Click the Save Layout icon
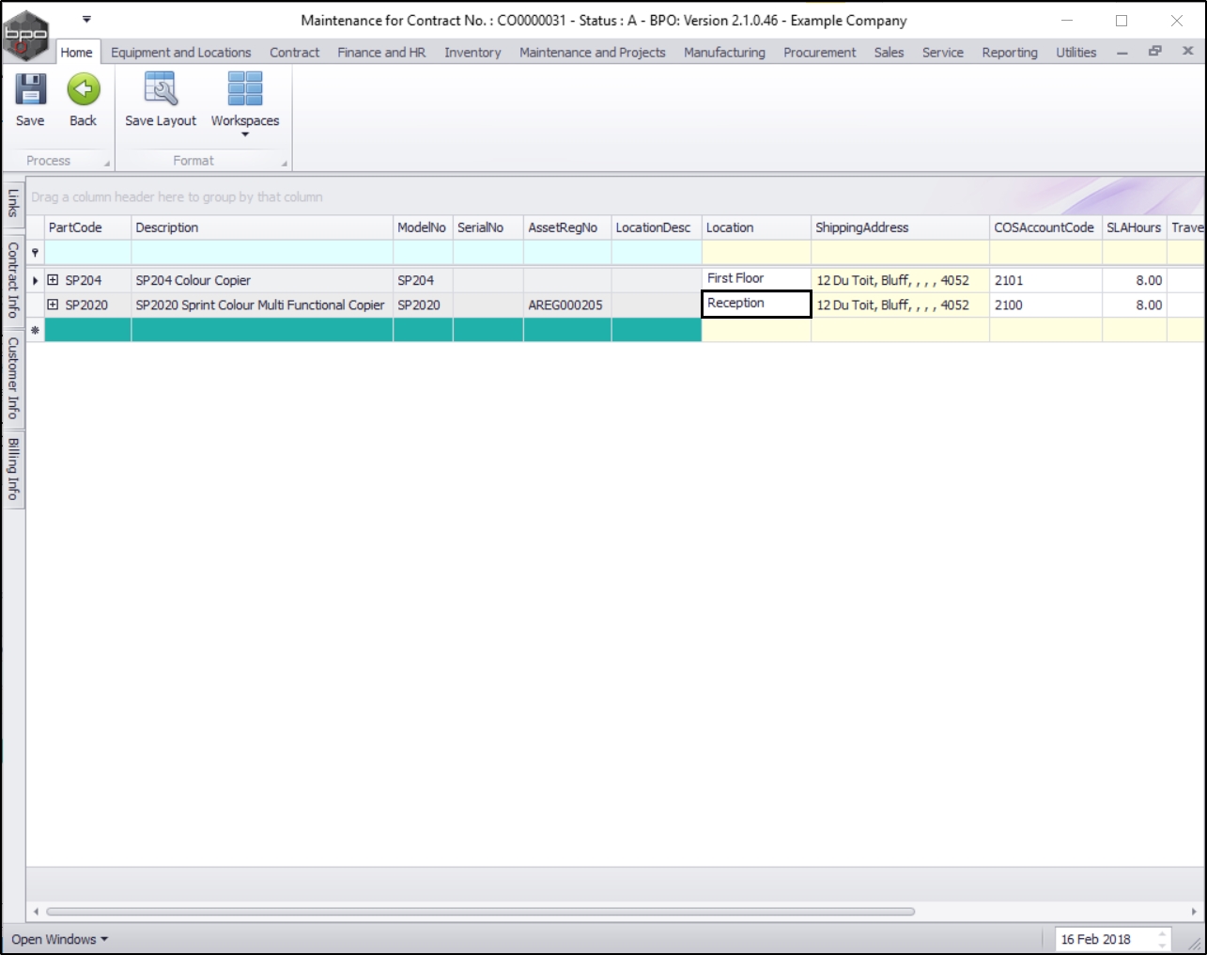This screenshot has height=955, width=1207. pyautogui.click(x=161, y=89)
